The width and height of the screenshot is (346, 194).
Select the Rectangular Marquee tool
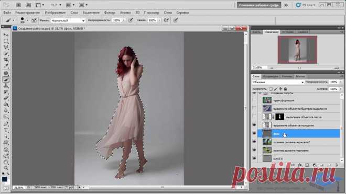pyautogui.click(x=6, y=41)
